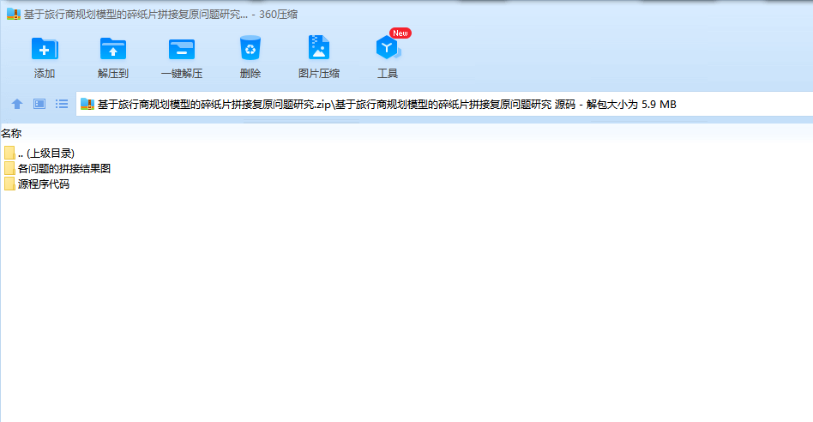Image resolution: width=813 pixels, height=422 pixels.
Task: Click the folder icon beside 源程序代码
Action: (9, 184)
